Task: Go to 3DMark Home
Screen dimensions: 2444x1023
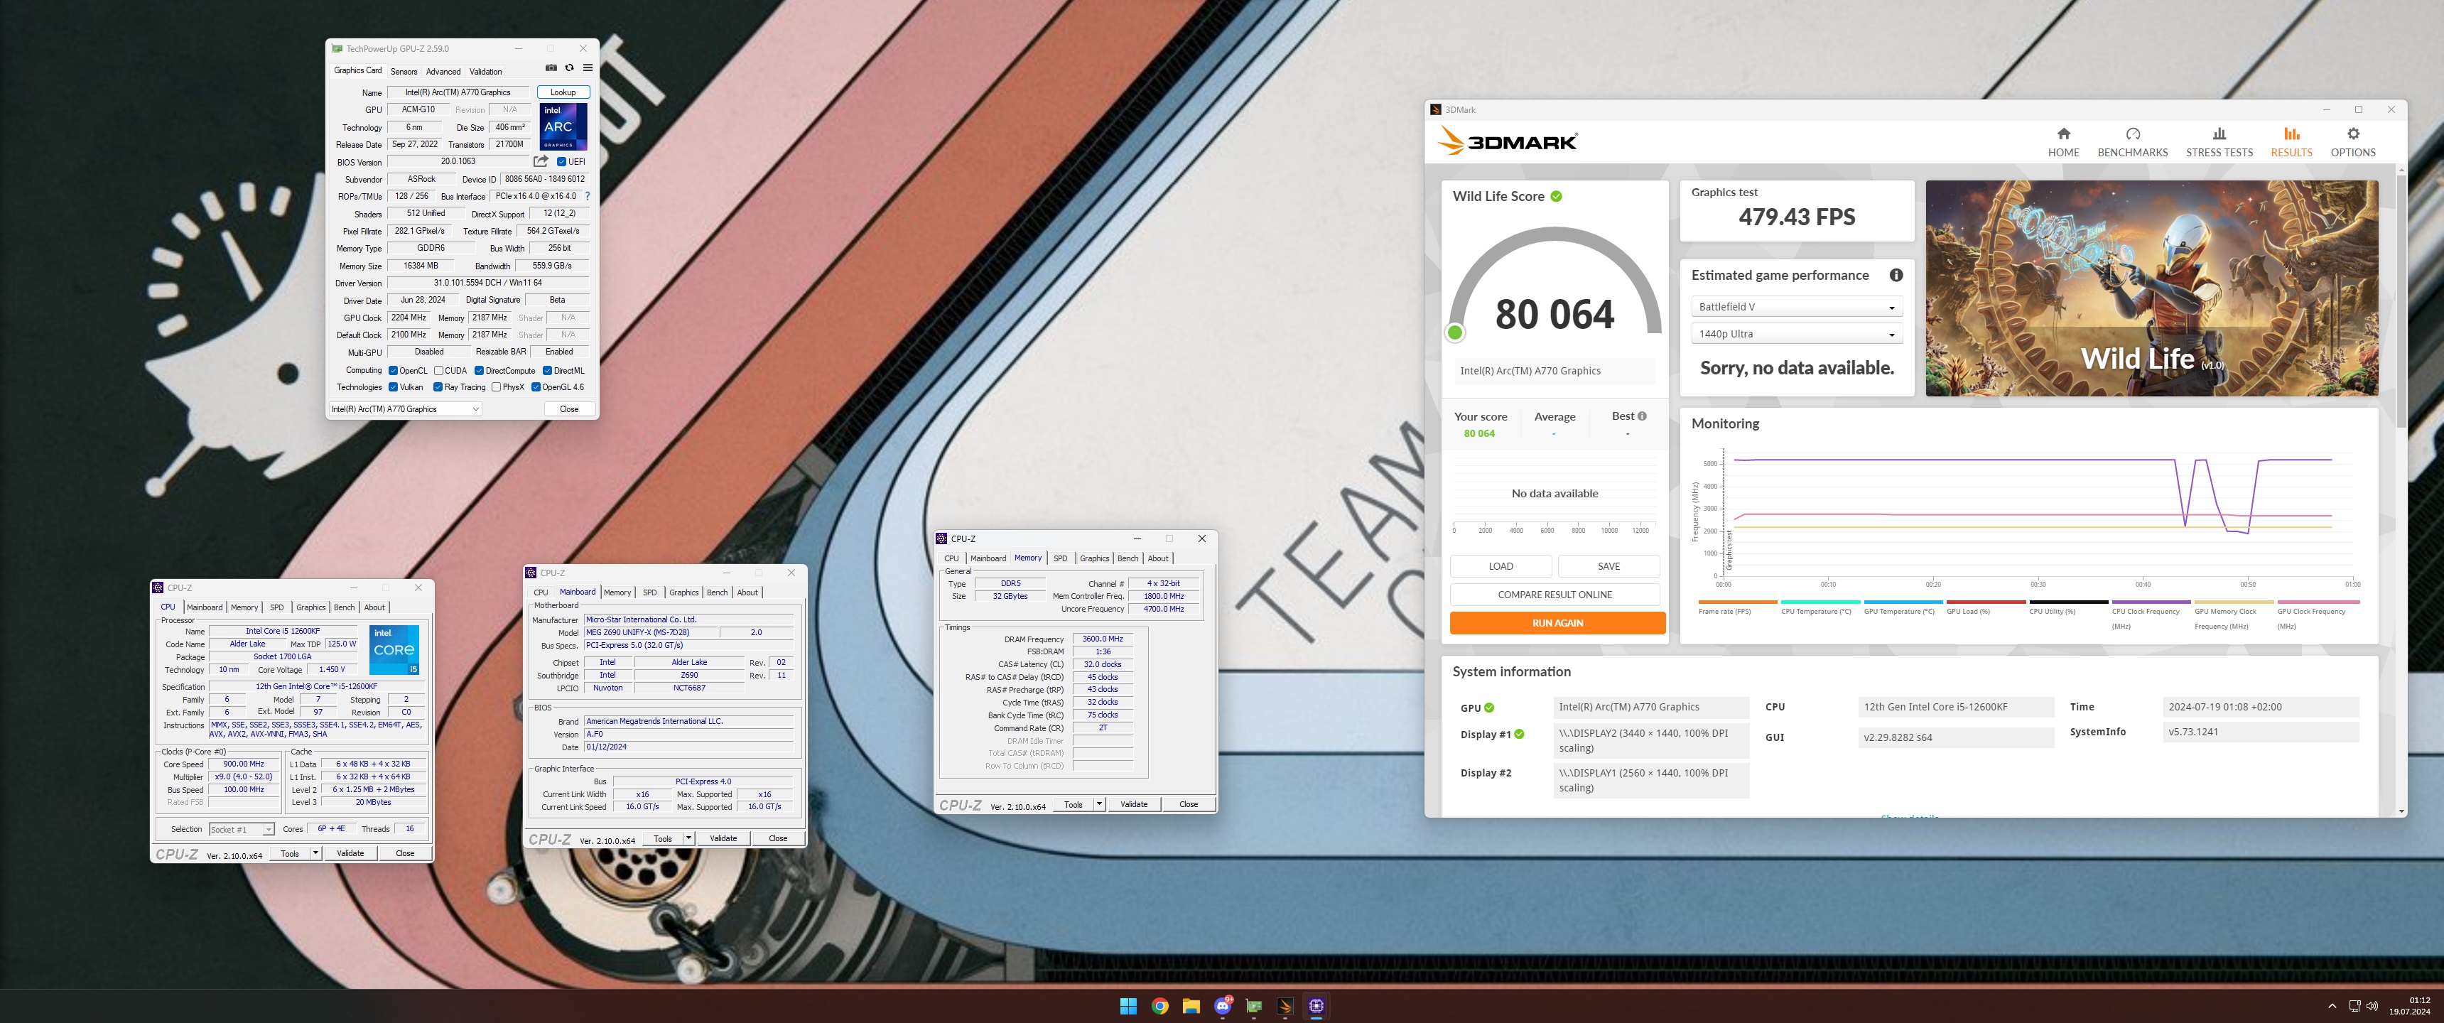Action: tap(2062, 141)
